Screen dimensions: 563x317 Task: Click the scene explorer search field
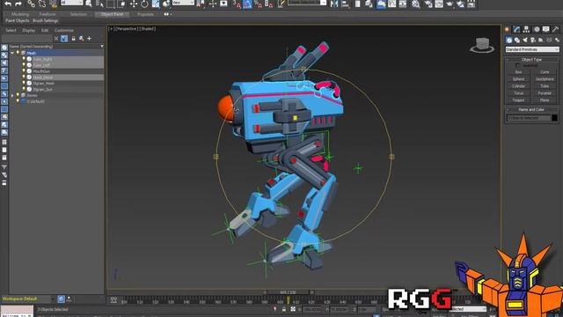tap(27, 39)
